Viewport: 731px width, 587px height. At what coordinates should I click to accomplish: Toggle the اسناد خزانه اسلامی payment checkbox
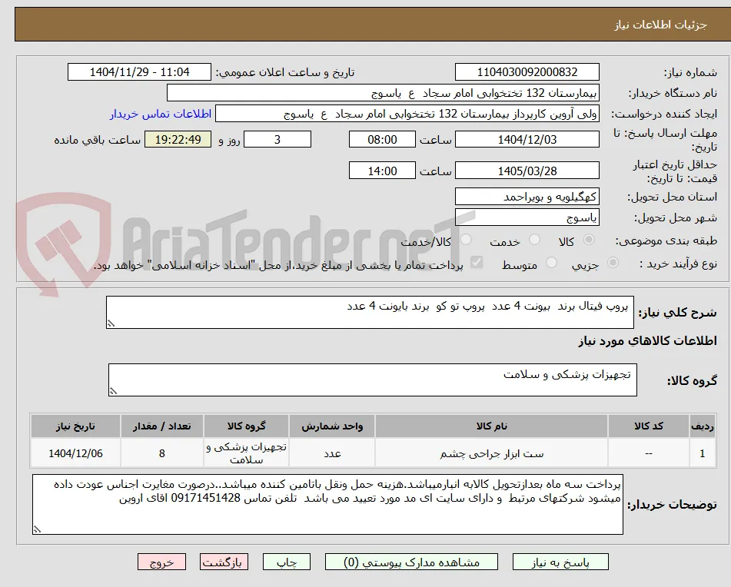click(477, 263)
